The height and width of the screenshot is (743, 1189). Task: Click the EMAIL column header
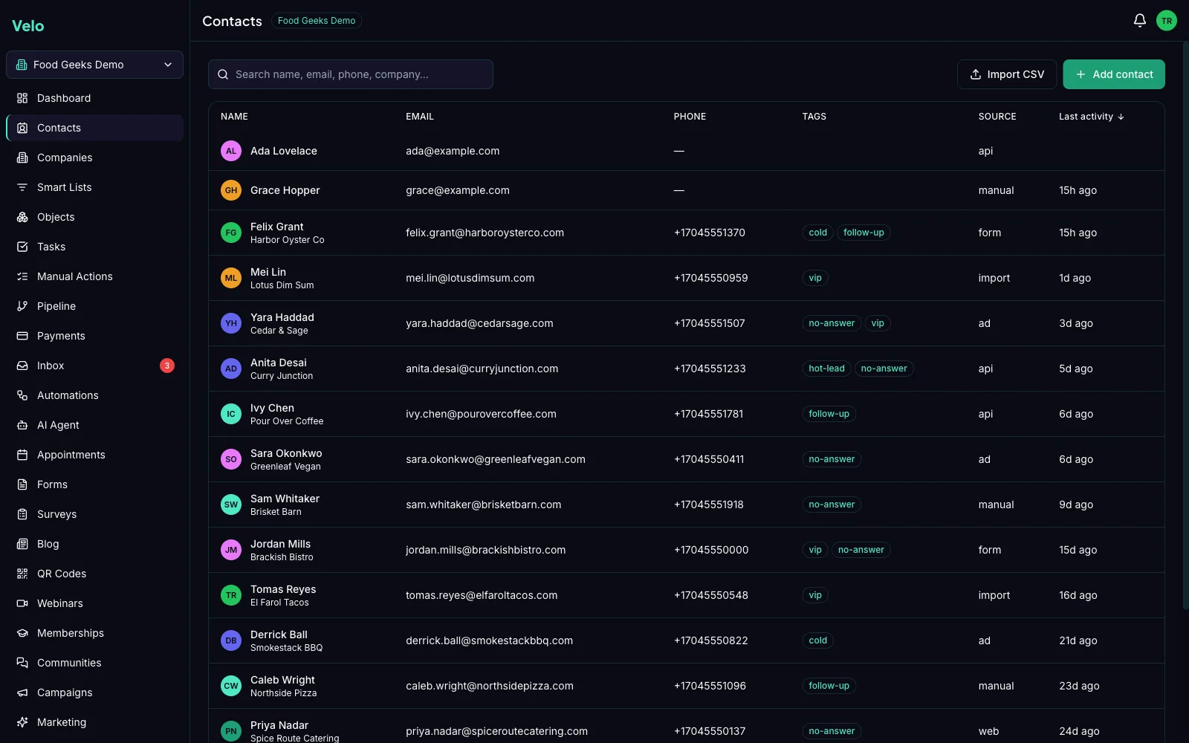pos(420,117)
